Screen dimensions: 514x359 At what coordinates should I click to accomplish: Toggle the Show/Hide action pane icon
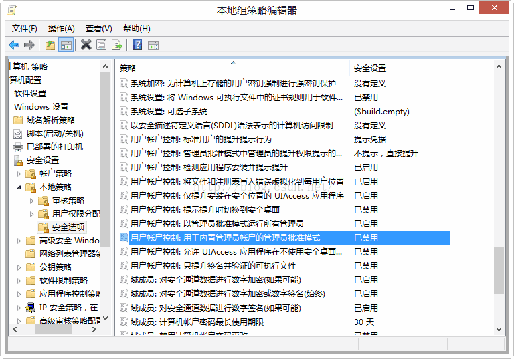153,45
